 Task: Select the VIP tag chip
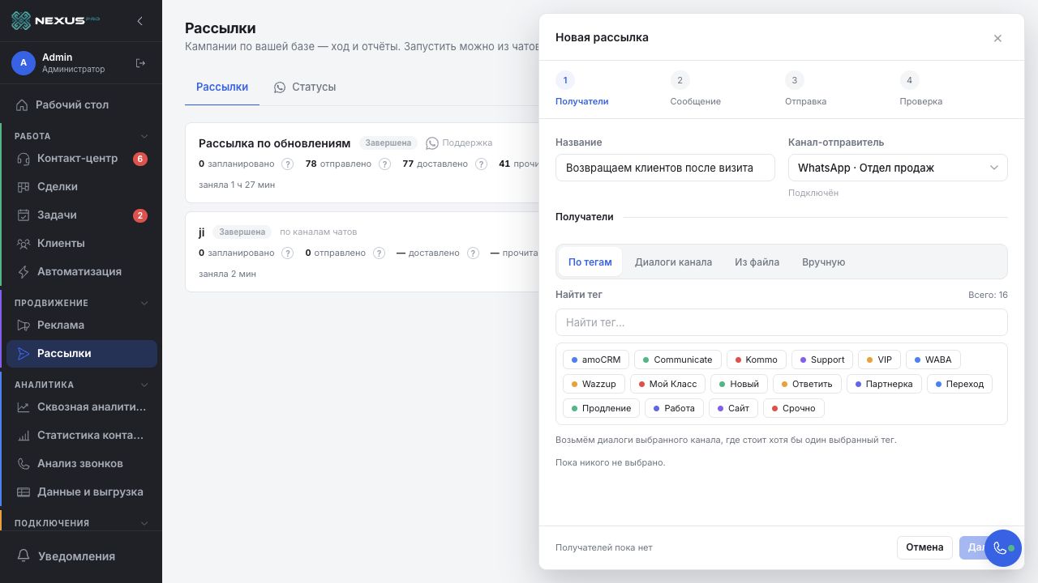coord(879,360)
